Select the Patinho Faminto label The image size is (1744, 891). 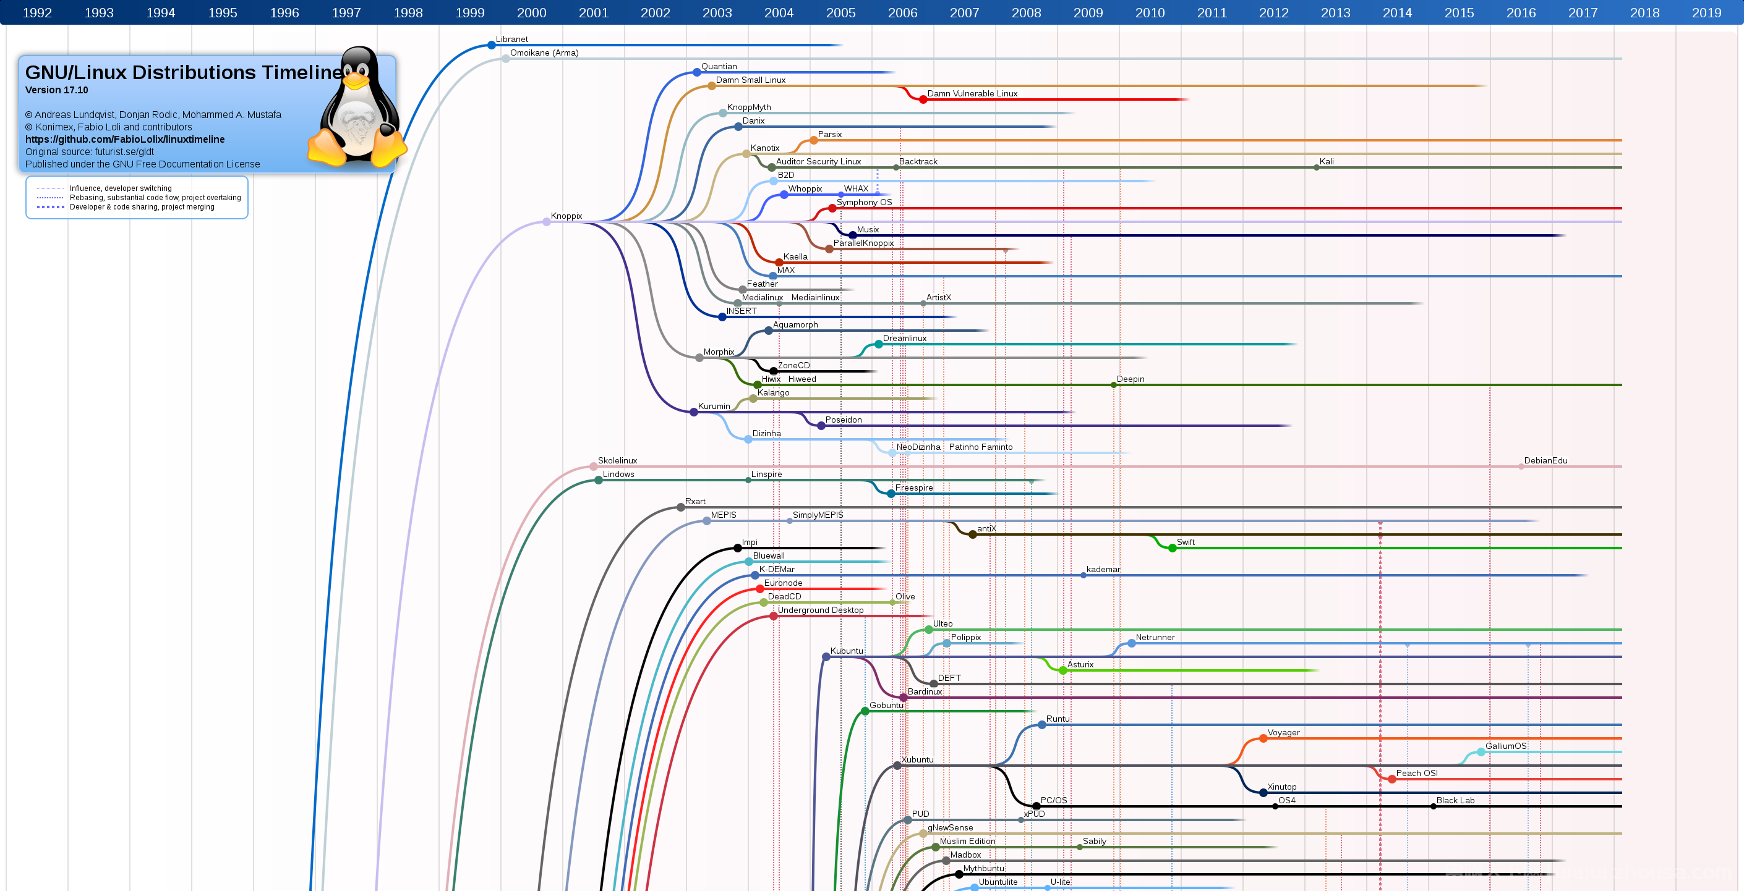pyautogui.click(x=981, y=447)
